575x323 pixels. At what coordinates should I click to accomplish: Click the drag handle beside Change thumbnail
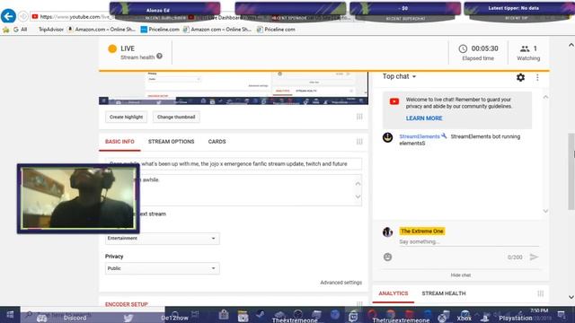click(x=359, y=117)
